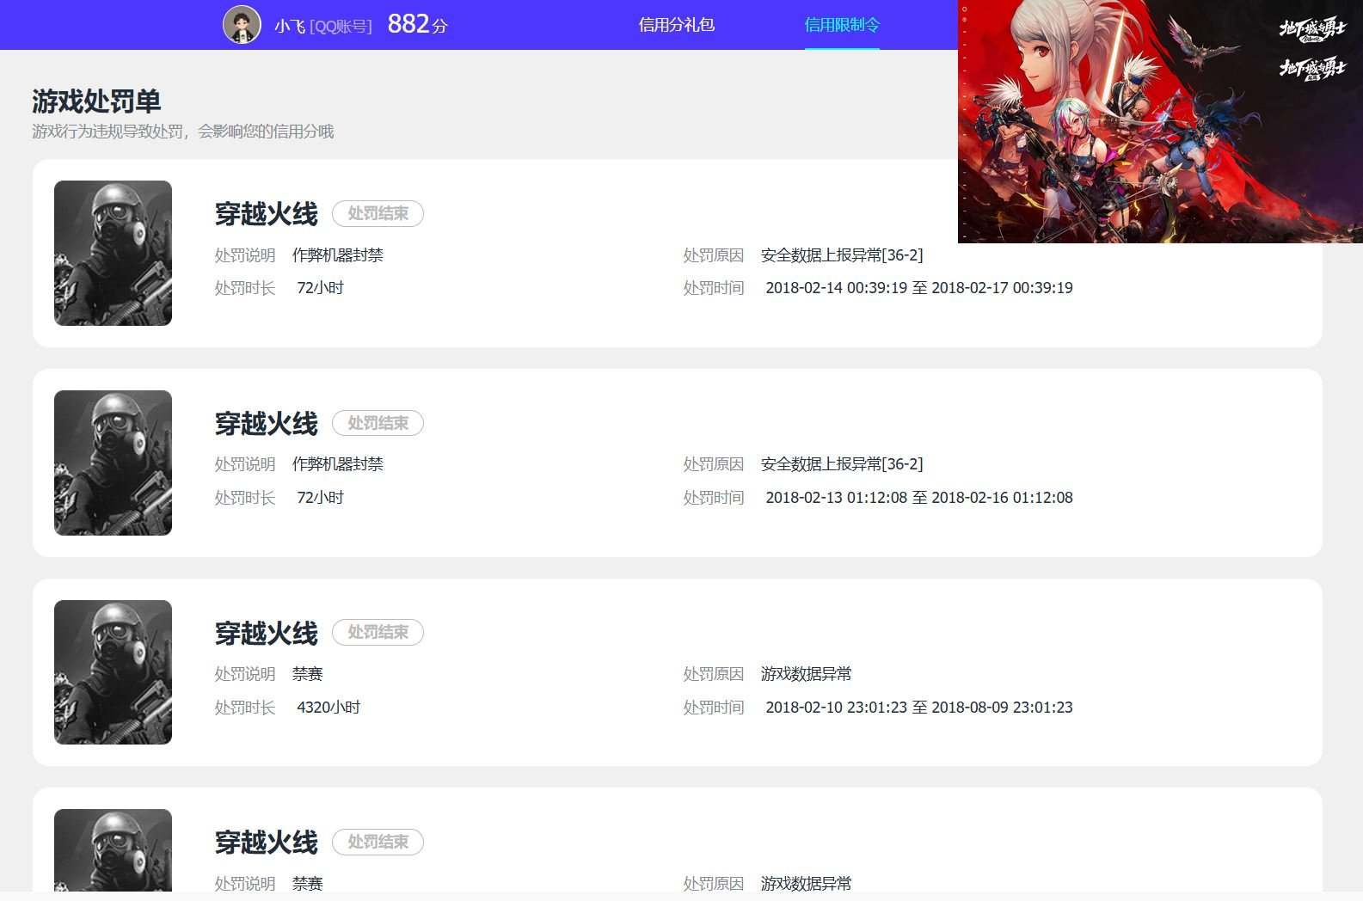Open the Dungeon Fighter game banner ad
The width and height of the screenshot is (1363, 901).
click(1160, 121)
